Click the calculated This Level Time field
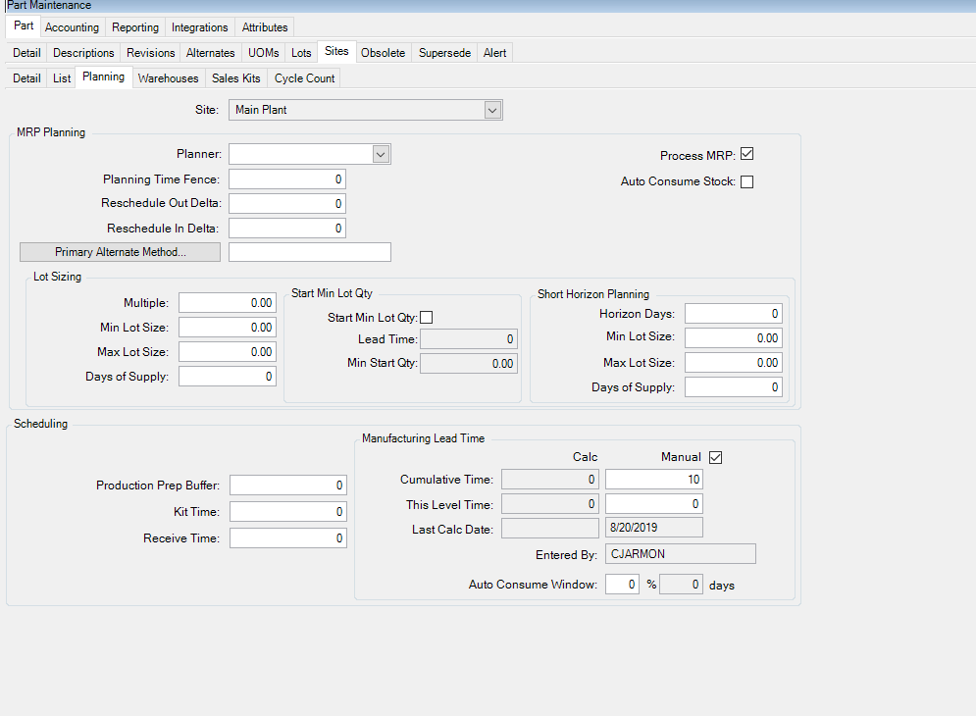976x716 pixels. tap(550, 504)
